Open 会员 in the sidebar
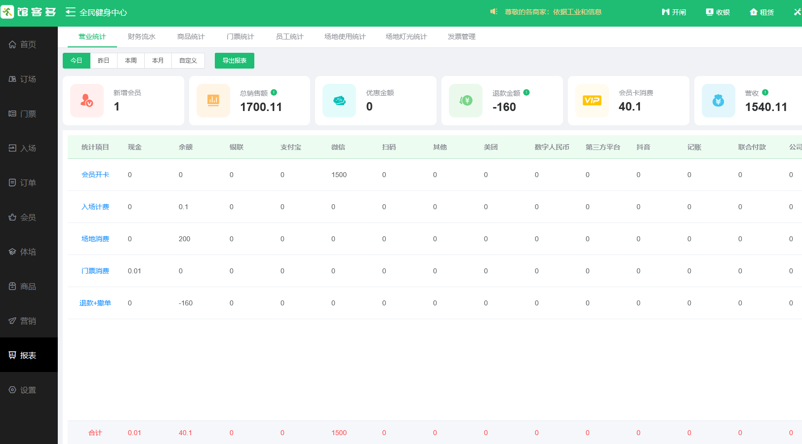Viewport: 802px width, 444px height. tap(29, 217)
